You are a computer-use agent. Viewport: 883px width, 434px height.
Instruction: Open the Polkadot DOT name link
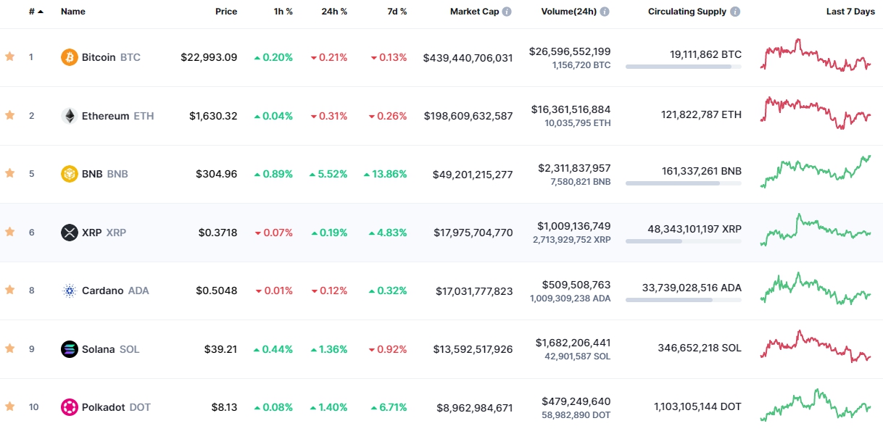pyautogui.click(x=116, y=407)
